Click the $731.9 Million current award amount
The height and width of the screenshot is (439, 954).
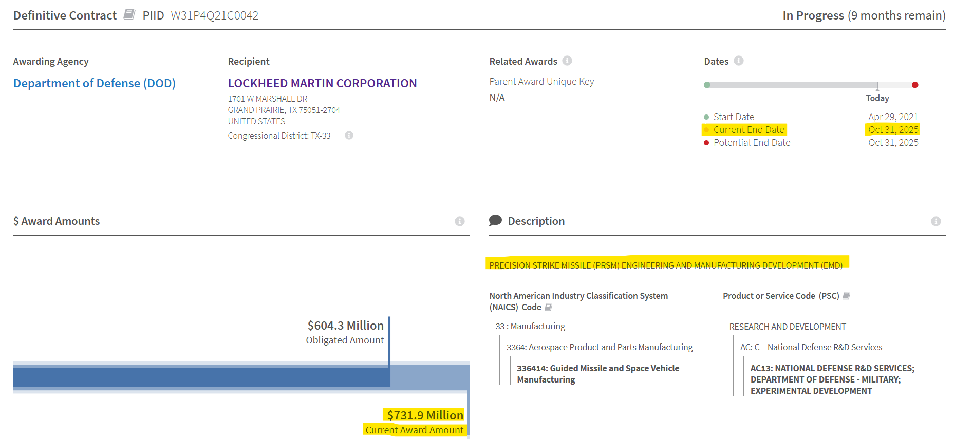coord(425,415)
